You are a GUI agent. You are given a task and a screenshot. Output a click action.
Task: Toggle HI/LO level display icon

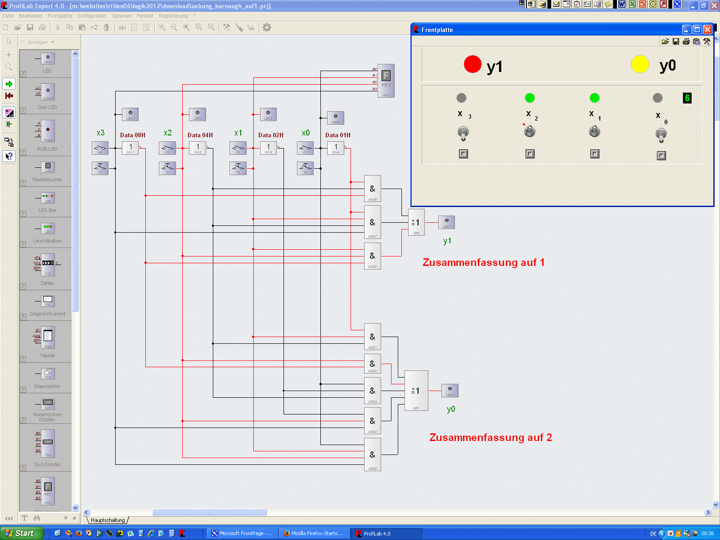coord(9,112)
